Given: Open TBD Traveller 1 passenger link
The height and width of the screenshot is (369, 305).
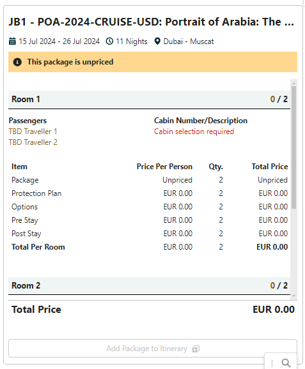Looking at the screenshot, I should pos(33,132).
